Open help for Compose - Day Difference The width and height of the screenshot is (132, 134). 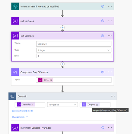103,72
